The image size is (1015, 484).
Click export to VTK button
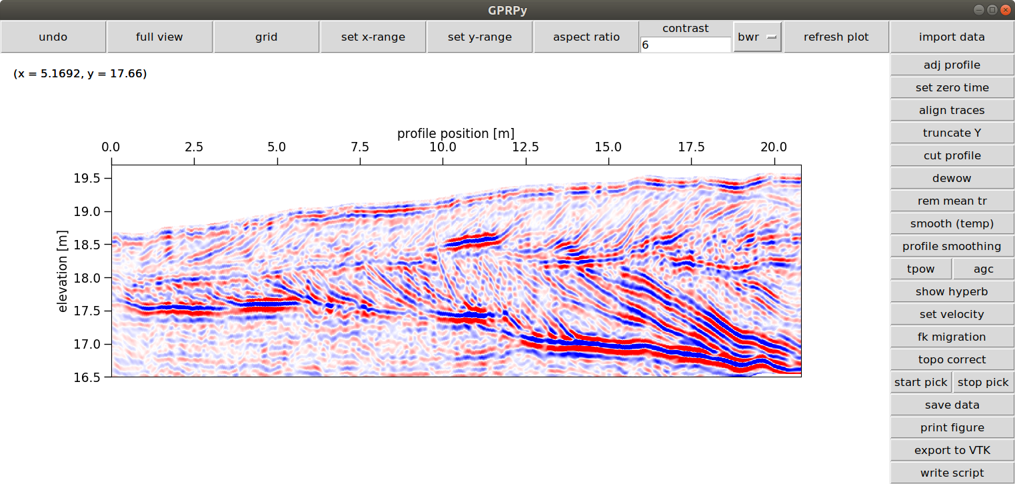(x=952, y=450)
